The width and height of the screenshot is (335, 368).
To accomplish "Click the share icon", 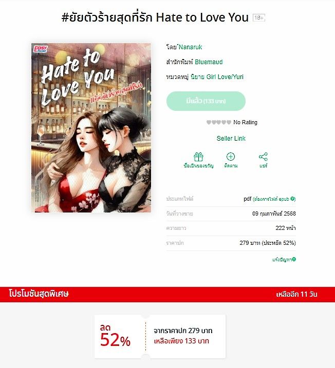I will (x=263, y=157).
